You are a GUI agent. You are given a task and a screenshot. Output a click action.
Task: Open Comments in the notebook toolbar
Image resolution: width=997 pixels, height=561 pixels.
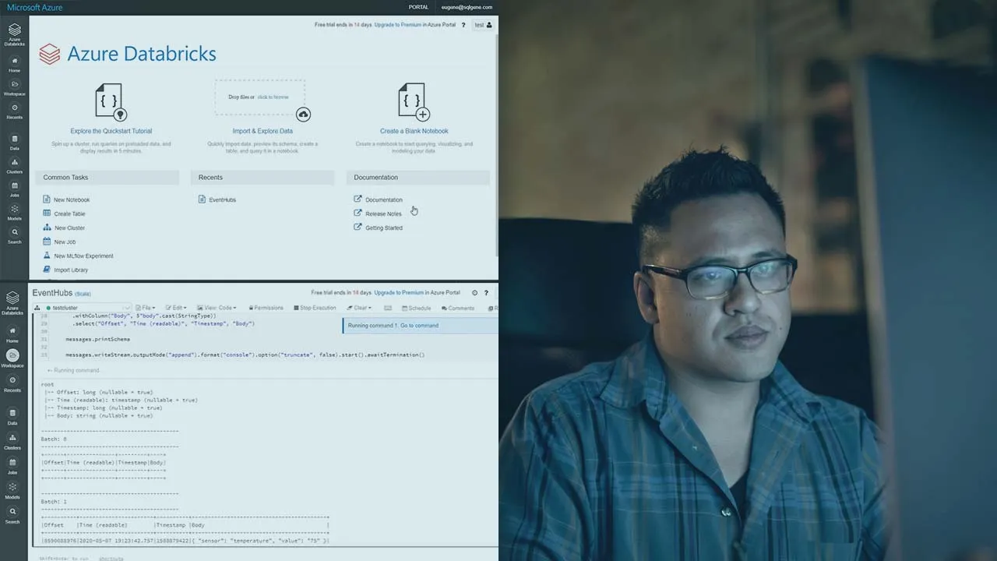point(457,308)
